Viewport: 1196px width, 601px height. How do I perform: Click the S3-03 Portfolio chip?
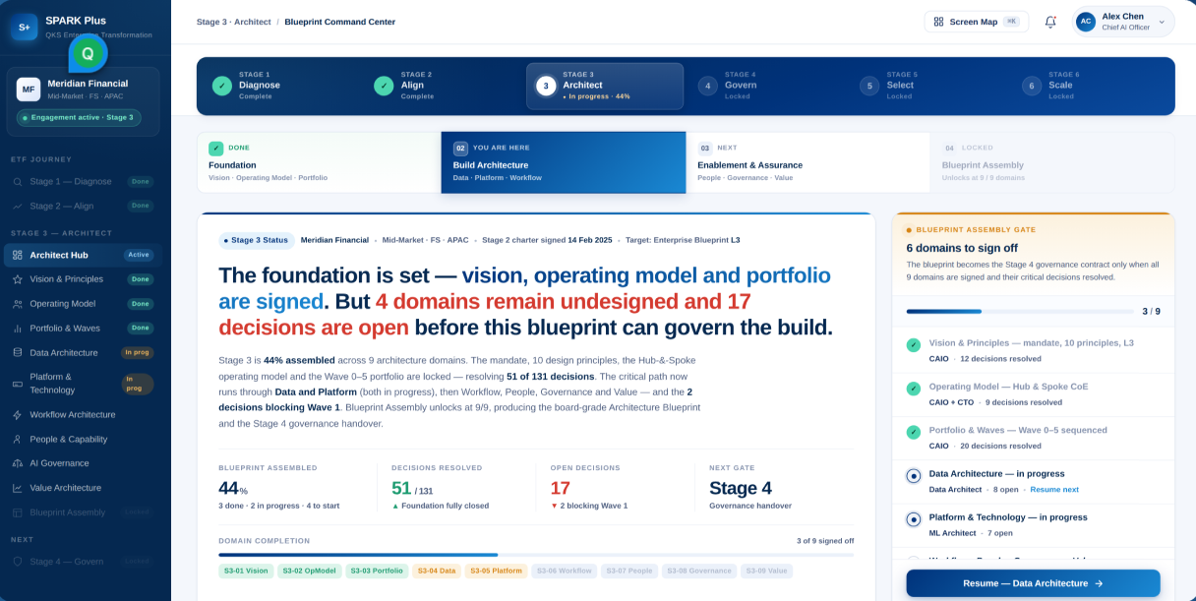tap(377, 571)
